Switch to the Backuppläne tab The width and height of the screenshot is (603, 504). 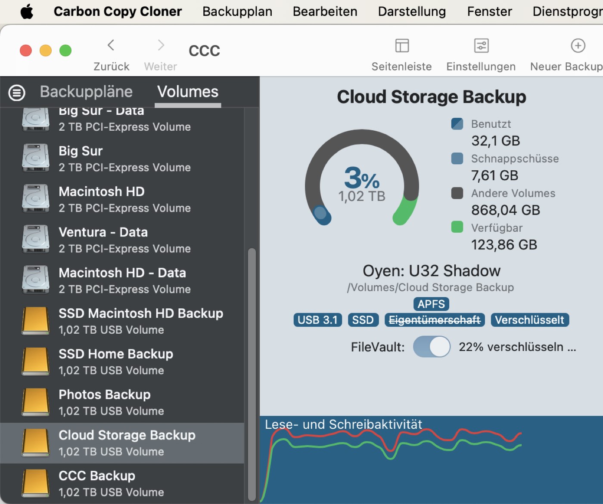86,92
